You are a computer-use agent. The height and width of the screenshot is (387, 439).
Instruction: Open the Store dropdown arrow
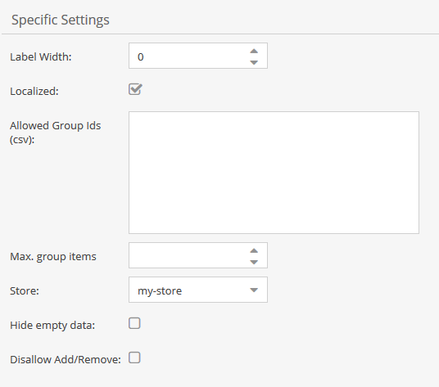[254, 290]
